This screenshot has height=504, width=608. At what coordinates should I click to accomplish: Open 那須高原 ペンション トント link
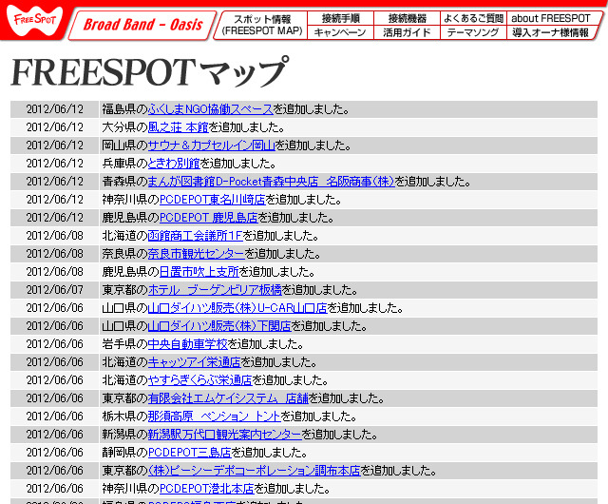tap(214, 416)
